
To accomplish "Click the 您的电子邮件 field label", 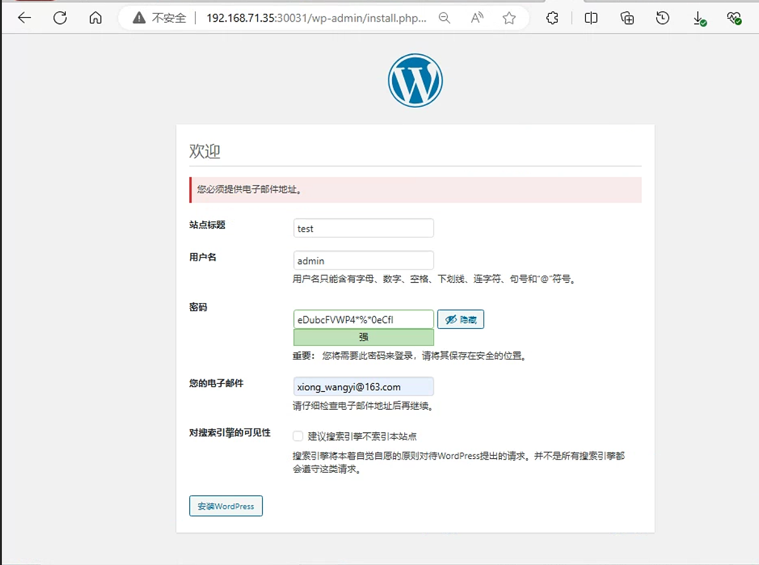I will point(216,383).
